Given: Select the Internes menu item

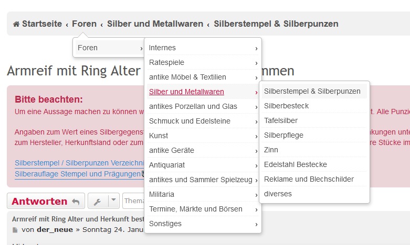Looking at the screenshot, I should [x=162, y=48].
